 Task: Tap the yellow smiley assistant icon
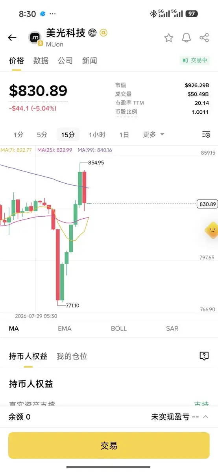coord(212,230)
